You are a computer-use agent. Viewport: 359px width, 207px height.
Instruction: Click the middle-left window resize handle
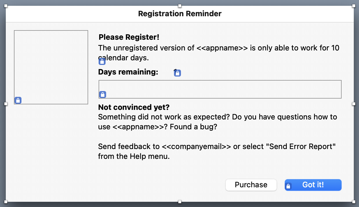pos(6,104)
